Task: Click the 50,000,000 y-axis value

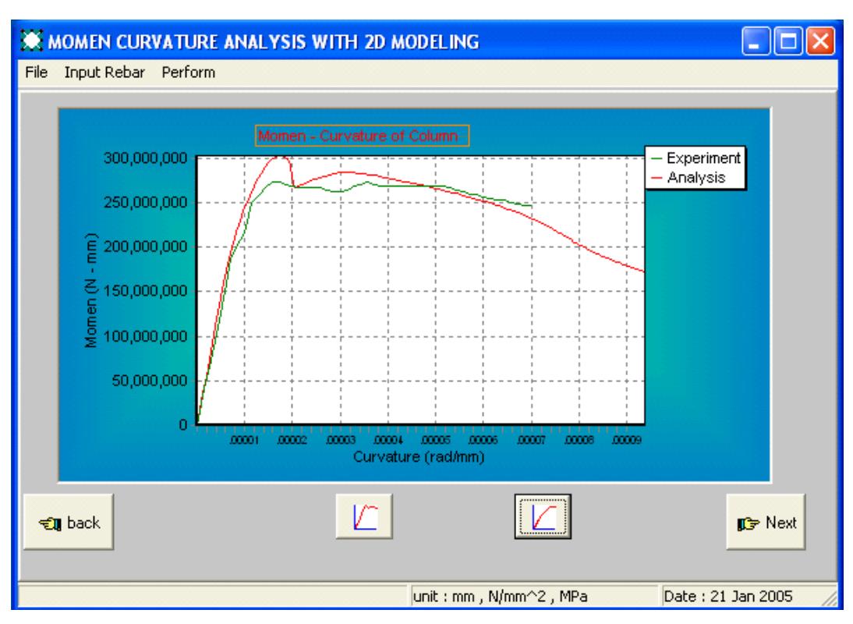Action: [x=150, y=381]
